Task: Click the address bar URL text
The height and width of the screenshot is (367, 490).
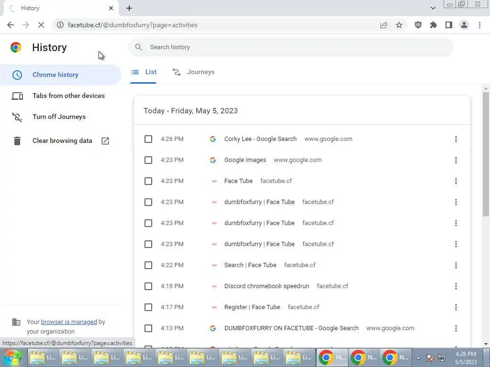Action: coord(133,25)
